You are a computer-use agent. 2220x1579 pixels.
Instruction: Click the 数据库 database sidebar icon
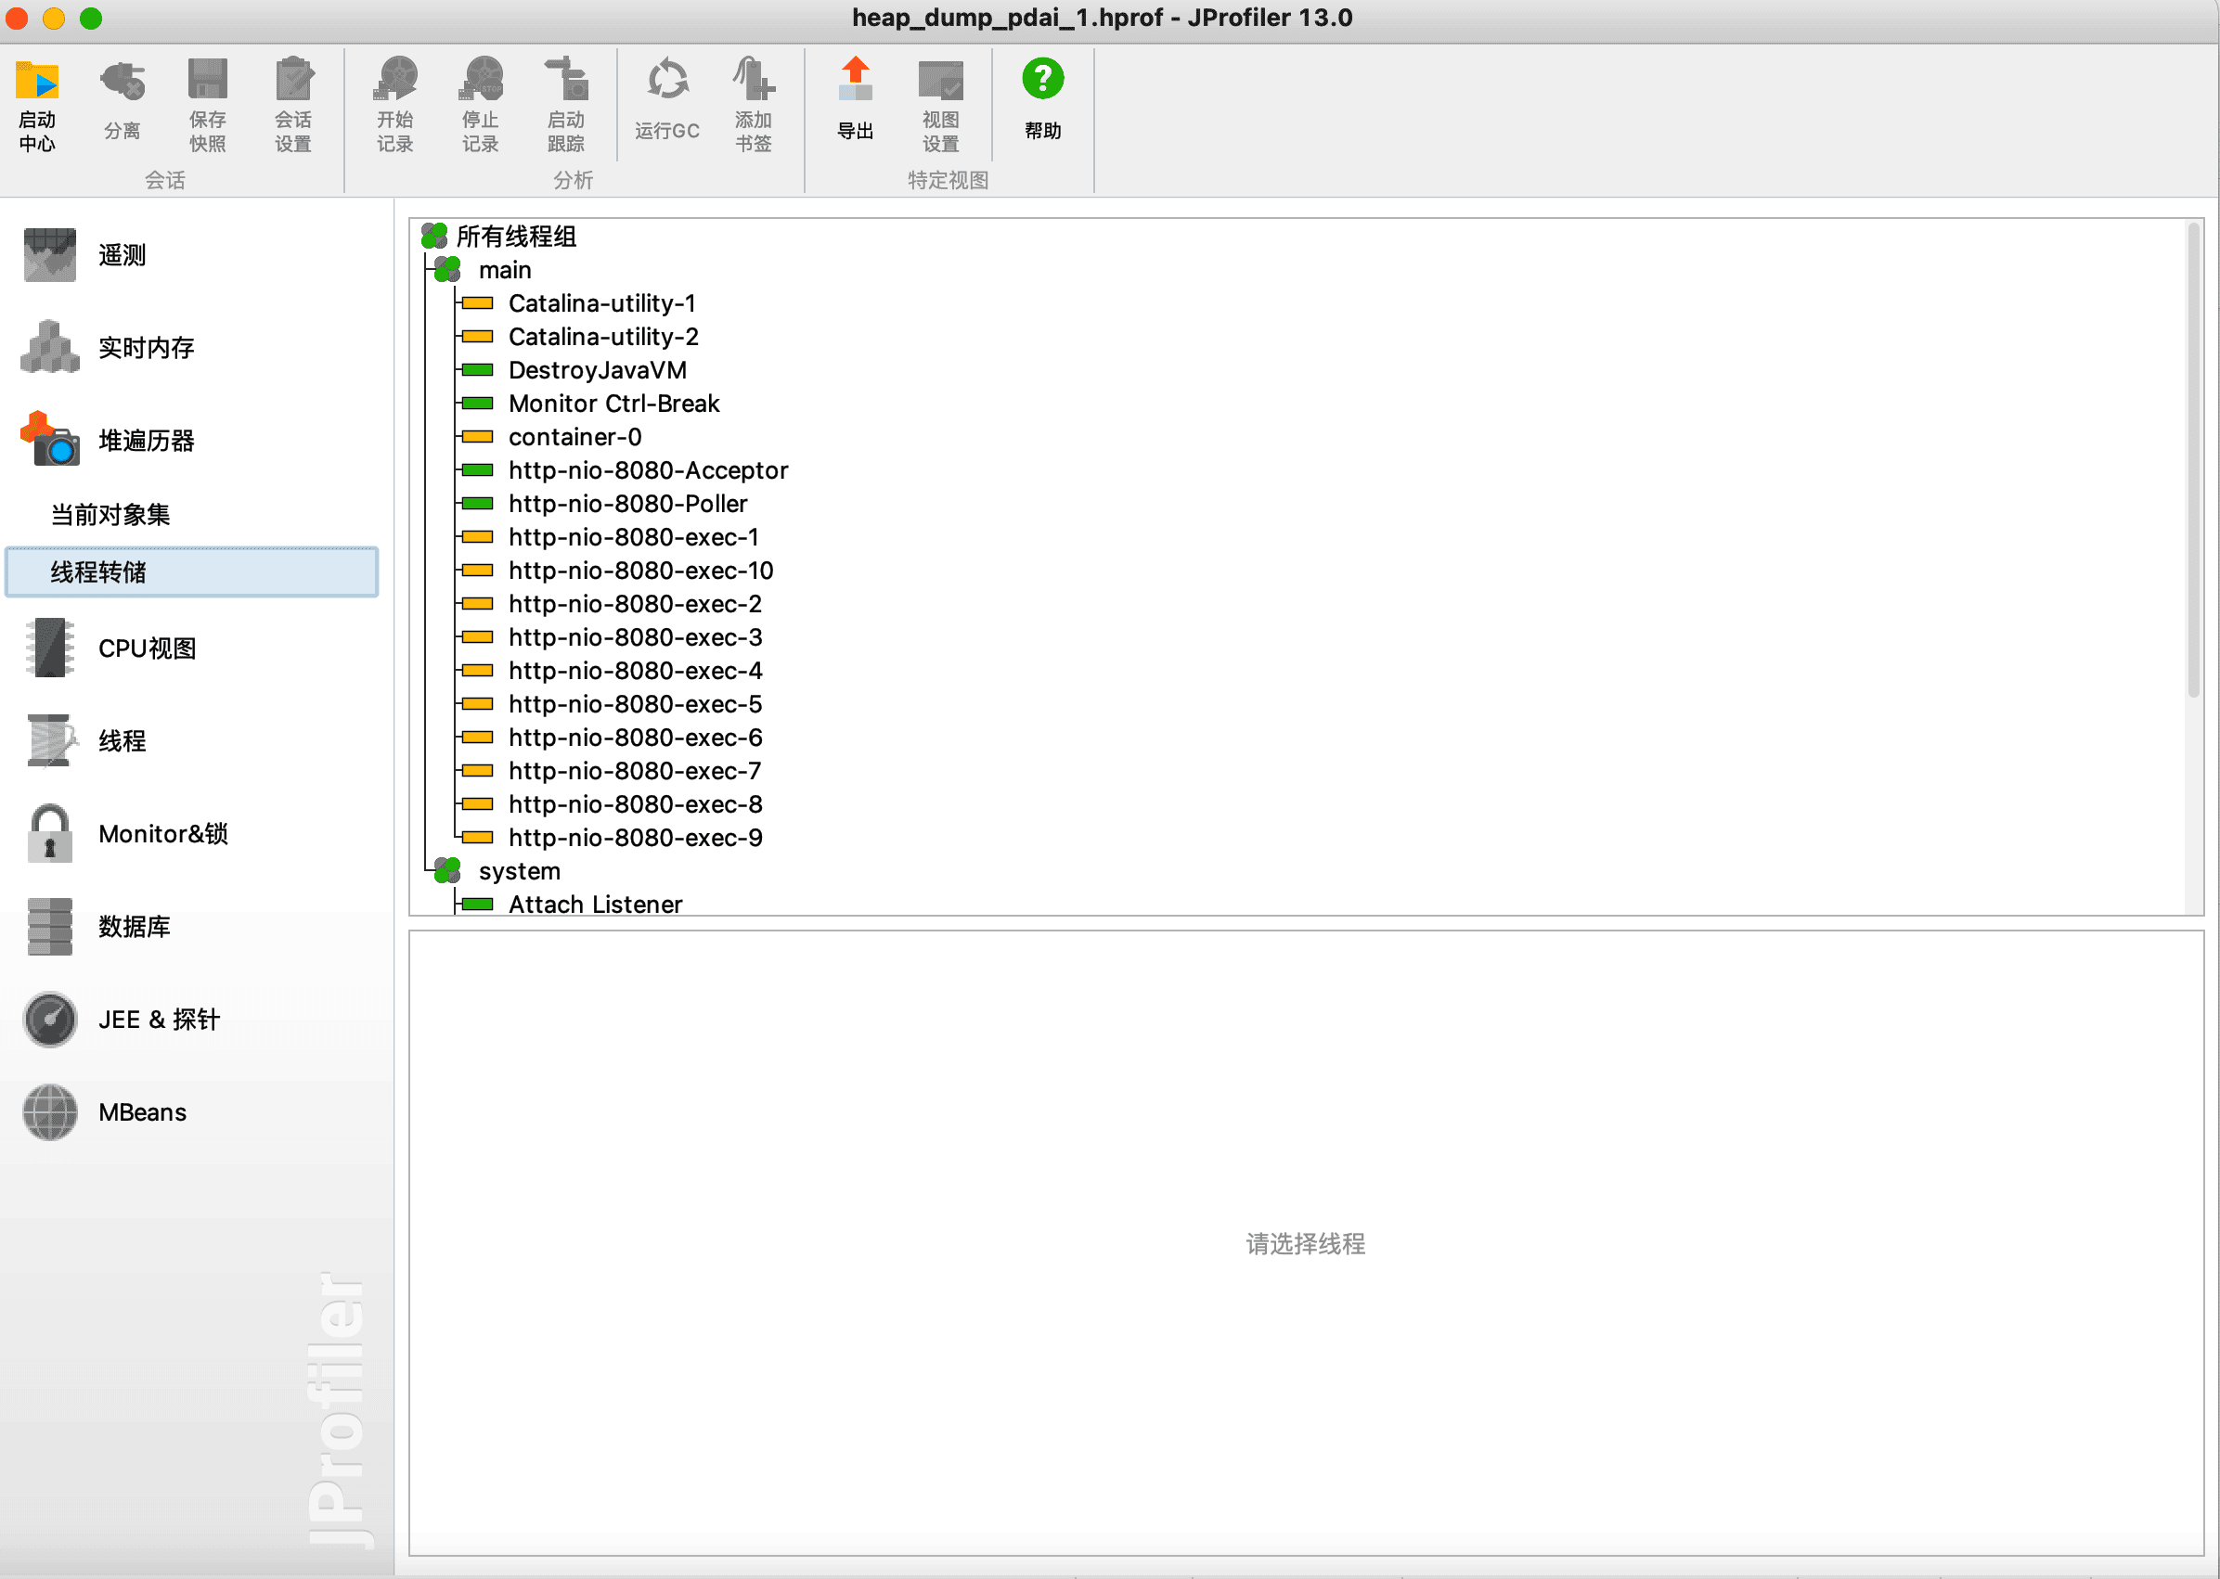click(x=49, y=927)
